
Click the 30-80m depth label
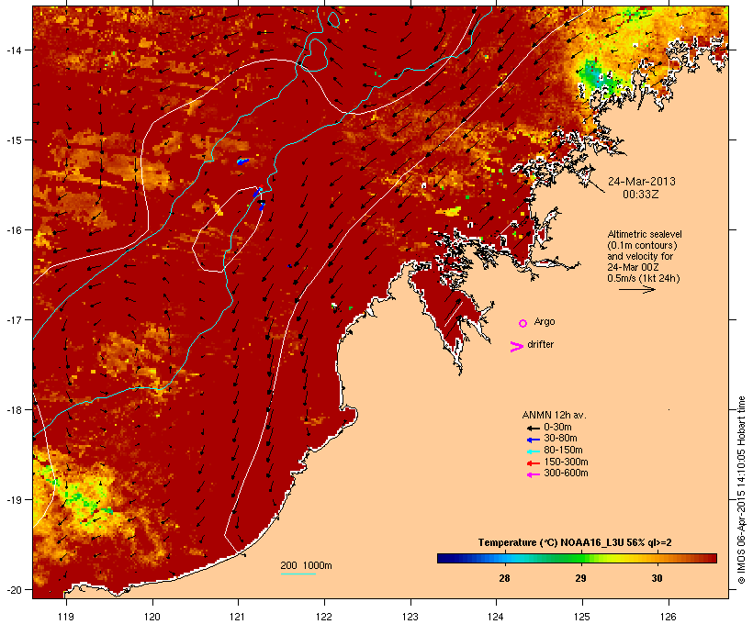point(560,438)
